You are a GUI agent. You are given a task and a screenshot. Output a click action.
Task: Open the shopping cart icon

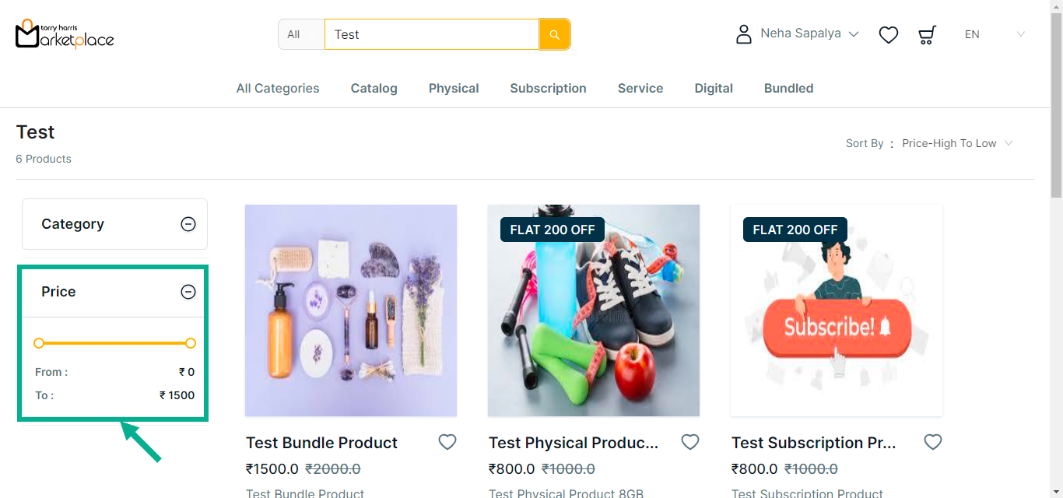click(x=927, y=35)
